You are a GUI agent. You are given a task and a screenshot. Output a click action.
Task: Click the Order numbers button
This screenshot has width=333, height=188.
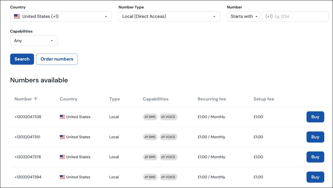(x=57, y=59)
